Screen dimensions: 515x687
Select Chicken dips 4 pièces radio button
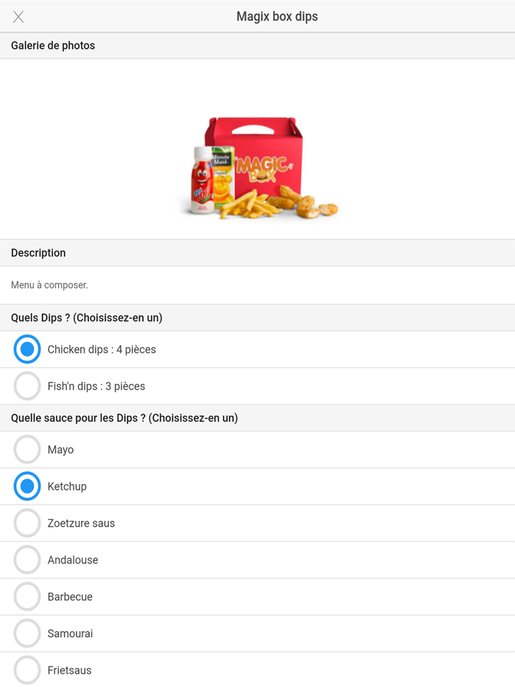(x=27, y=349)
